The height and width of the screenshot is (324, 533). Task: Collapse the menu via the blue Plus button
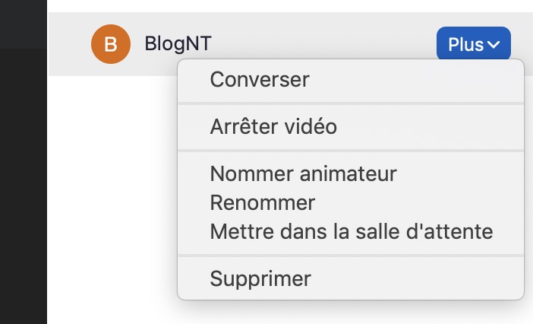(473, 45)
